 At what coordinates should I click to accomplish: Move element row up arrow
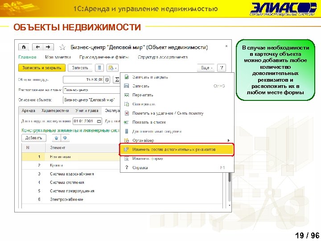[x=57, y=138]
